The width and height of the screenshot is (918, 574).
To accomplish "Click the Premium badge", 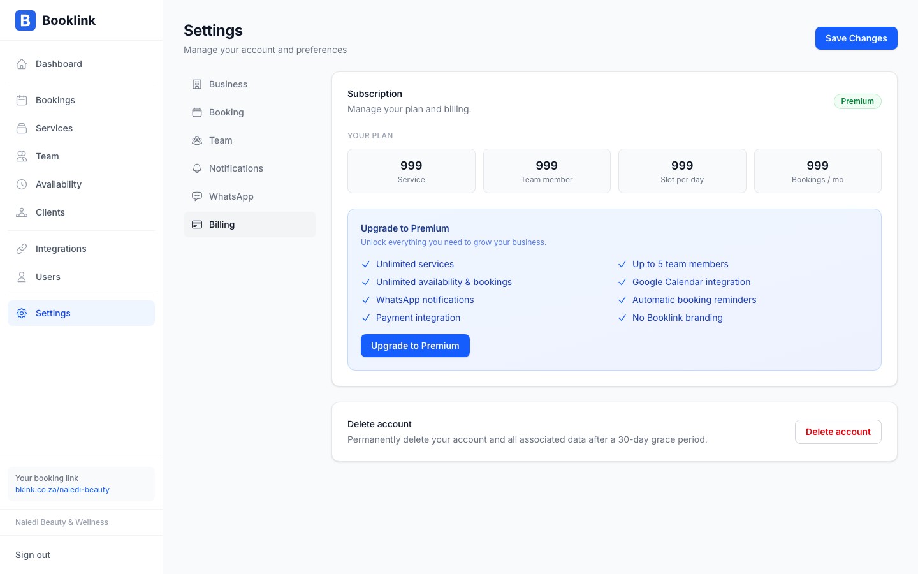I will pyautogui.click(x=857, y=101).
